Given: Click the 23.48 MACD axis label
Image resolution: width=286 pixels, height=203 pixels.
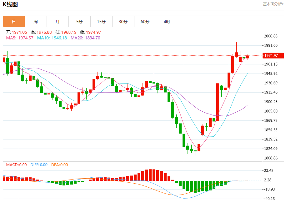Looking at the screenshot, I should click(269, 170).
